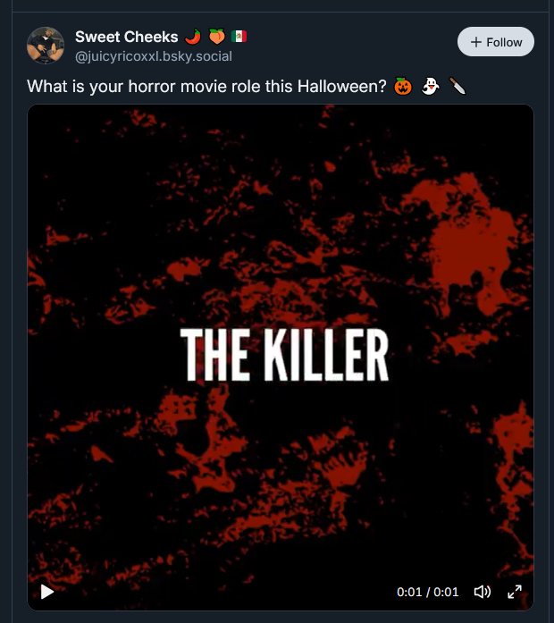Click the Sweet Cheeks display name

click(127, 37)
